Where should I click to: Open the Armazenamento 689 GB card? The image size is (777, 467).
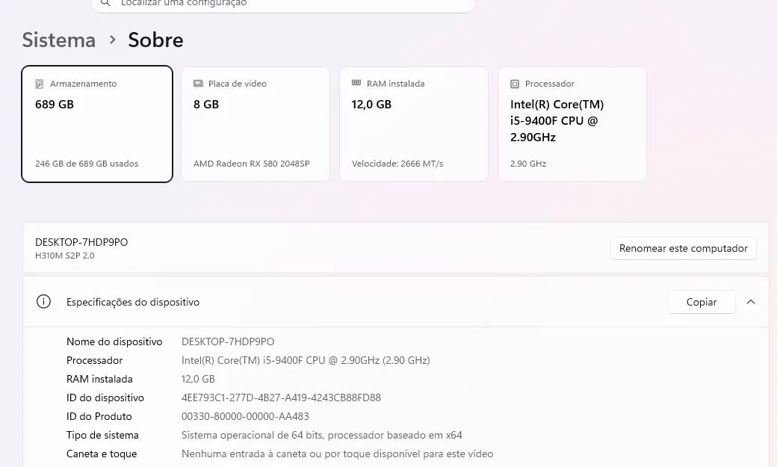pos(97,124)
